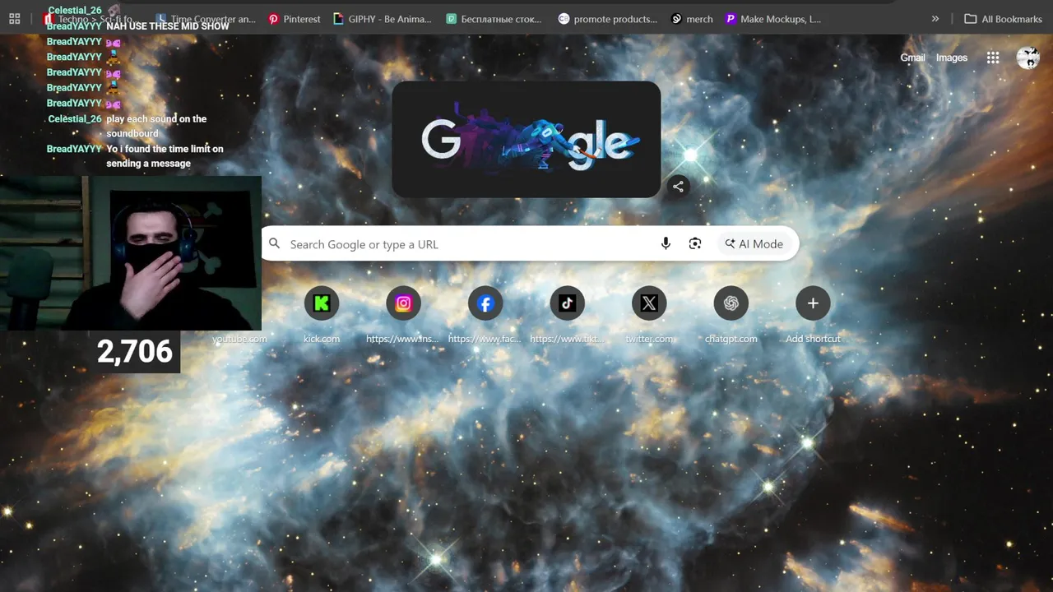
Task: Open the Pinterest bookmark
Action: point(295,19)
